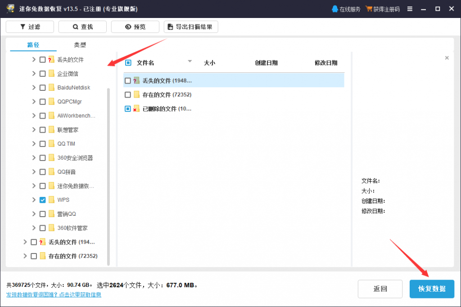The image size is (461, 307).
Task: Toggle 已删除的文件 checkbox in file list
Action: 127,109
